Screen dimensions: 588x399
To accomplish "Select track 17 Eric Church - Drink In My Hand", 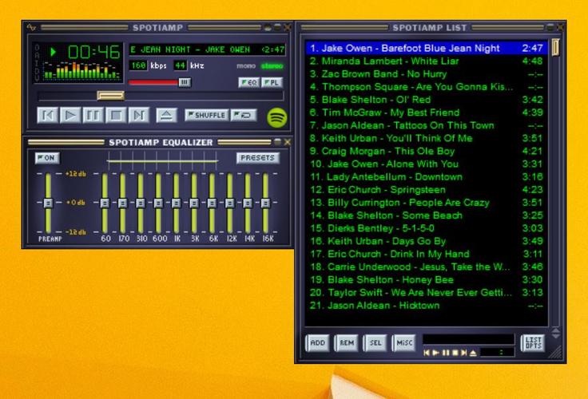I will point(427,254).
